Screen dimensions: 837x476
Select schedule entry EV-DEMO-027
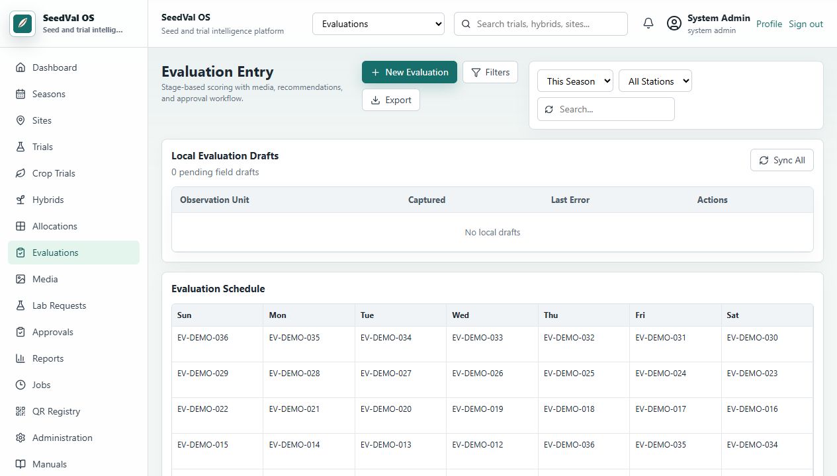pyautogui.click(x=386, y=373)
